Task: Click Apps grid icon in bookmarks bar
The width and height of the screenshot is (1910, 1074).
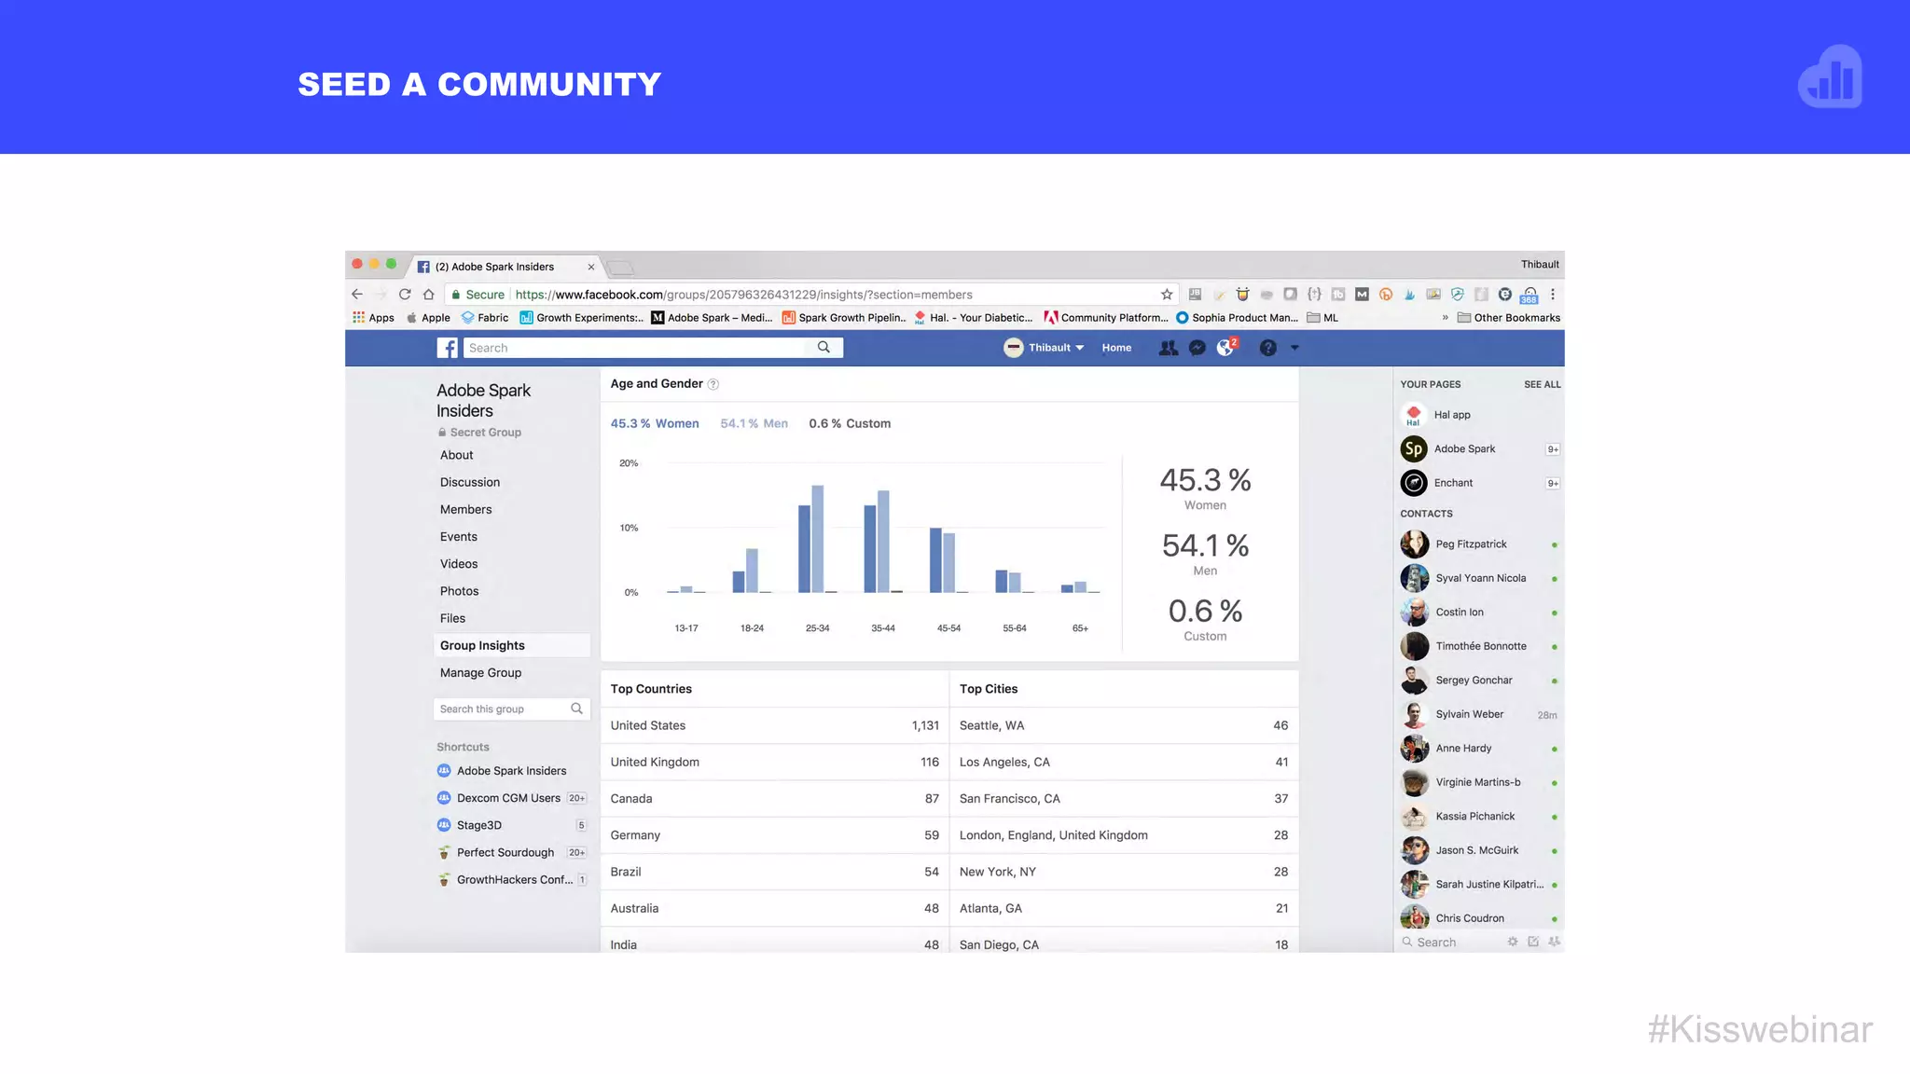Action: point(358,318)
